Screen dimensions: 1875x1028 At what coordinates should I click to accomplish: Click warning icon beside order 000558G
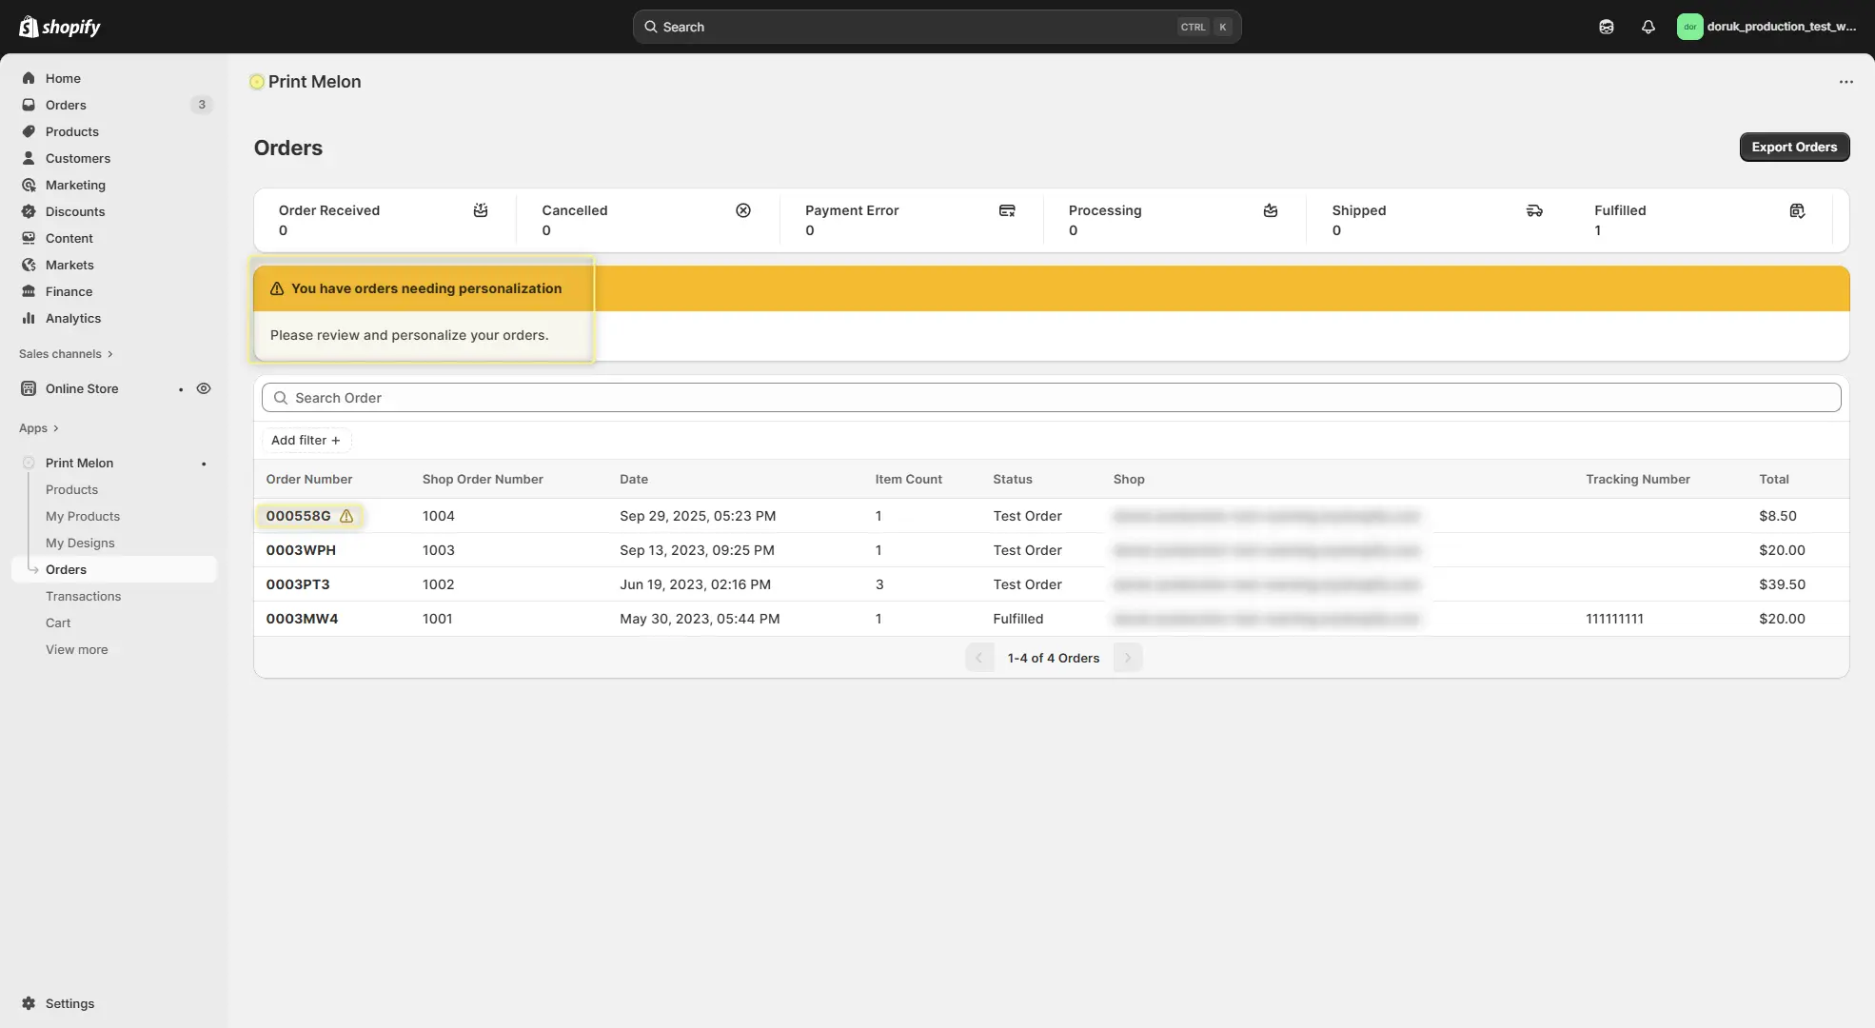[346, 516]
